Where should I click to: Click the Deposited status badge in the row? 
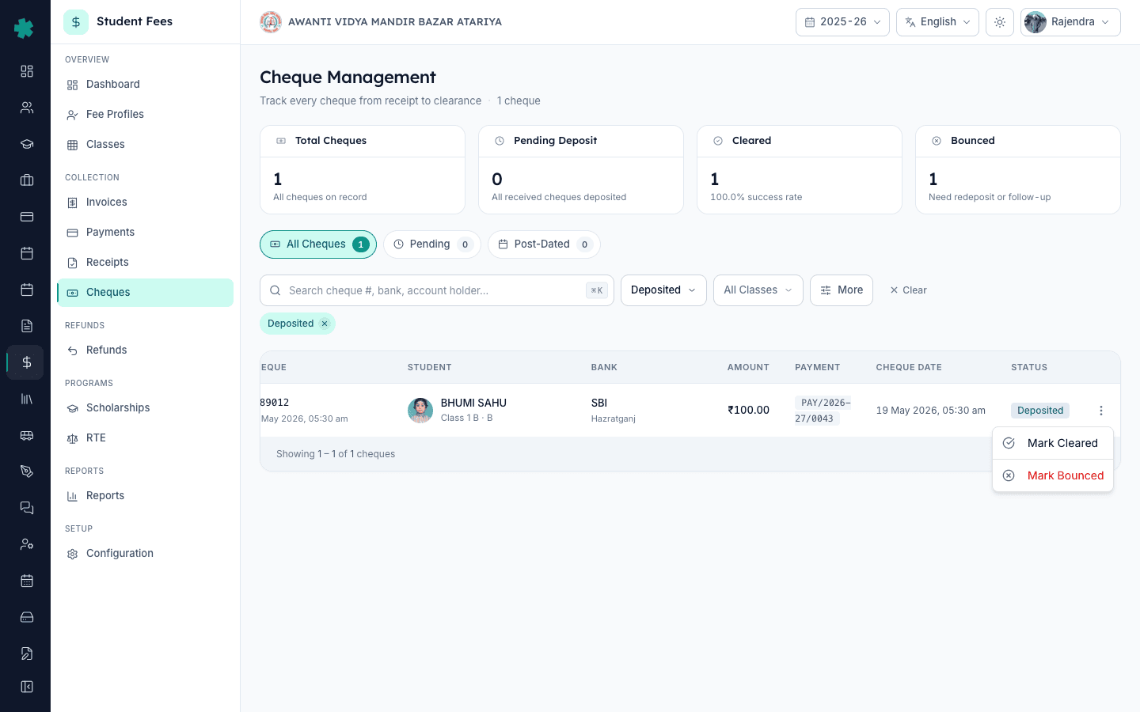click(1040, 411)
